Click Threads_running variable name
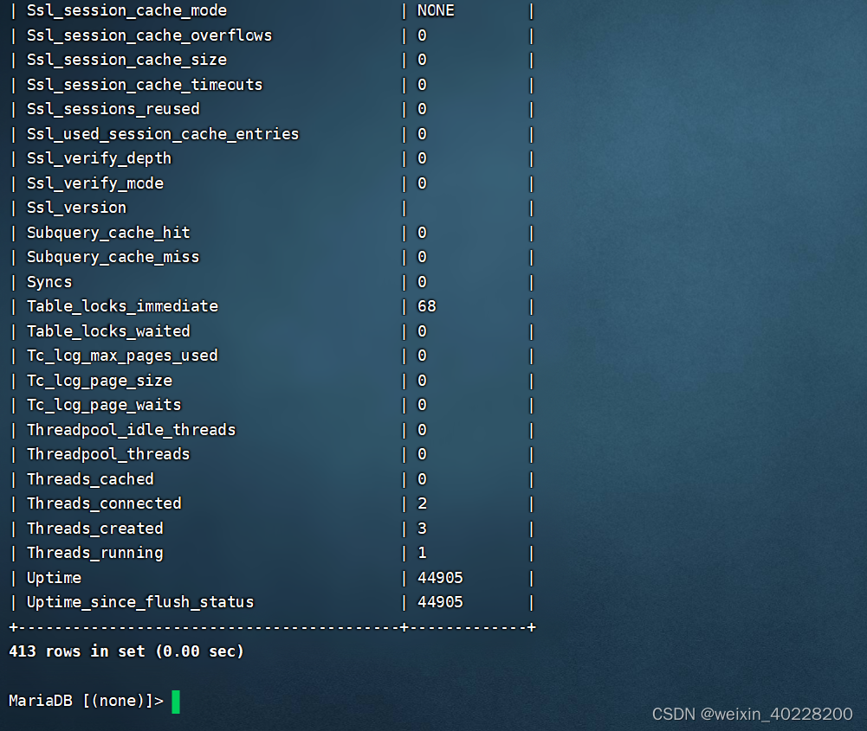The height and width of the screenshot is (731, 867). pos(95,553)
